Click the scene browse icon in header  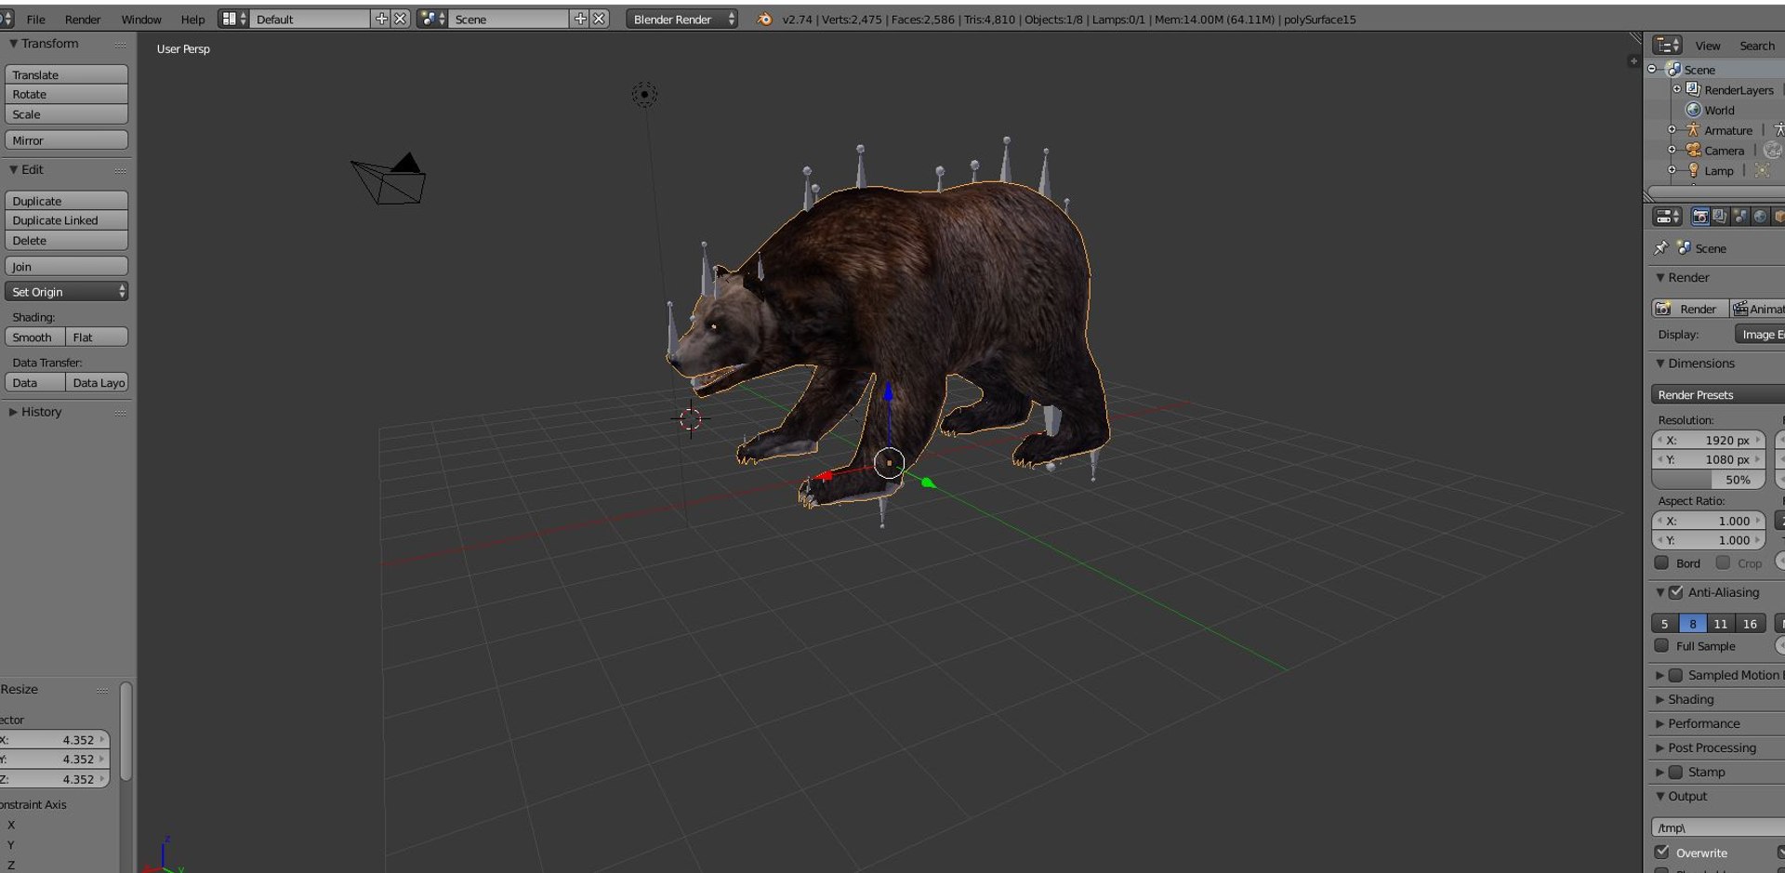coord(432,19)
